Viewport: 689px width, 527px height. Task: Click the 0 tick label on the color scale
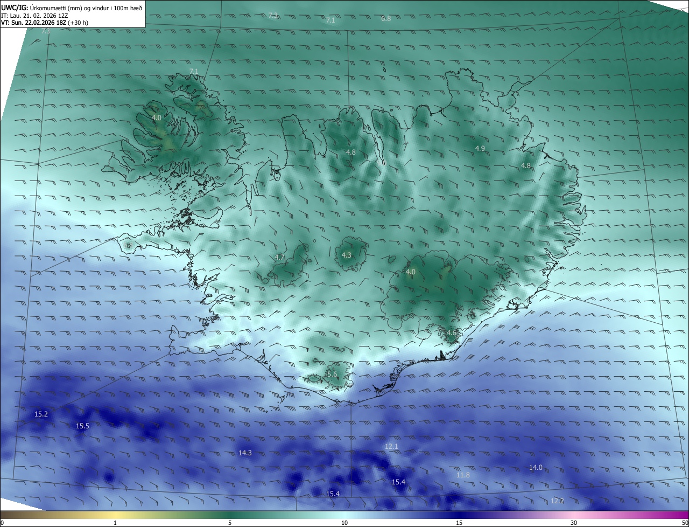2,523
